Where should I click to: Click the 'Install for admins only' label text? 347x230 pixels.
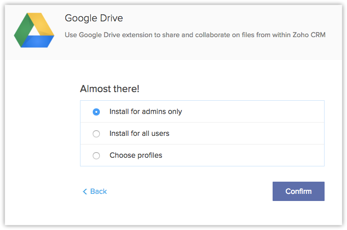click(145, 112)
